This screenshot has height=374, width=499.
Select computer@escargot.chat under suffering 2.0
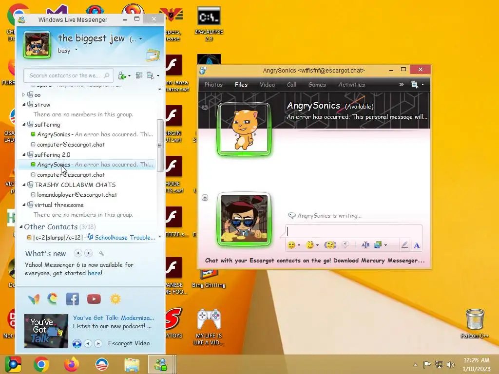tap(71, 175)
